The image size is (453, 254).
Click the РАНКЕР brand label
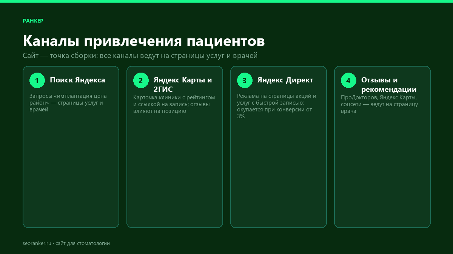point(33,21)
